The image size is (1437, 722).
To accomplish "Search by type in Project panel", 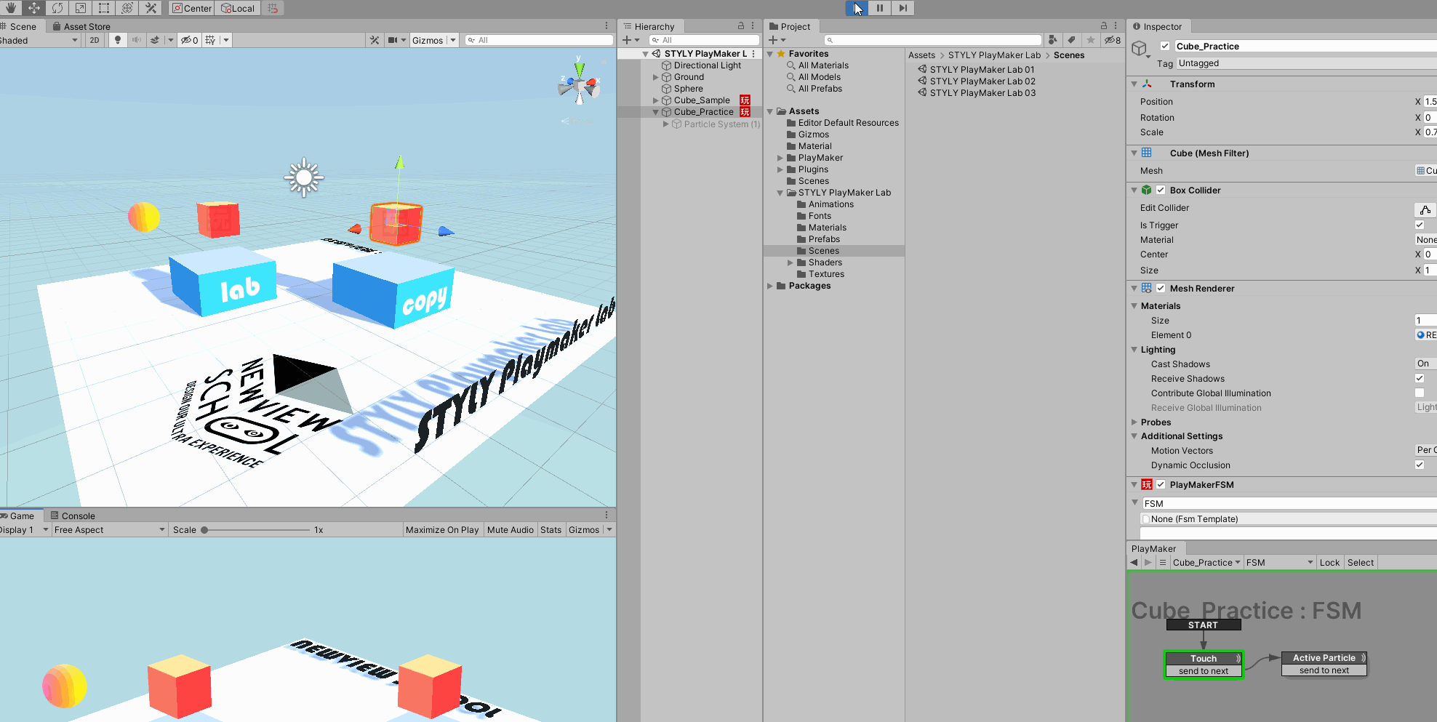I will 1052,40.
